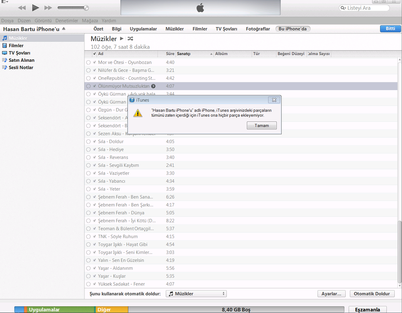402x313 pixels.
Task: Switch to the TV Şovları tab
Action: [x=226, y=29]
